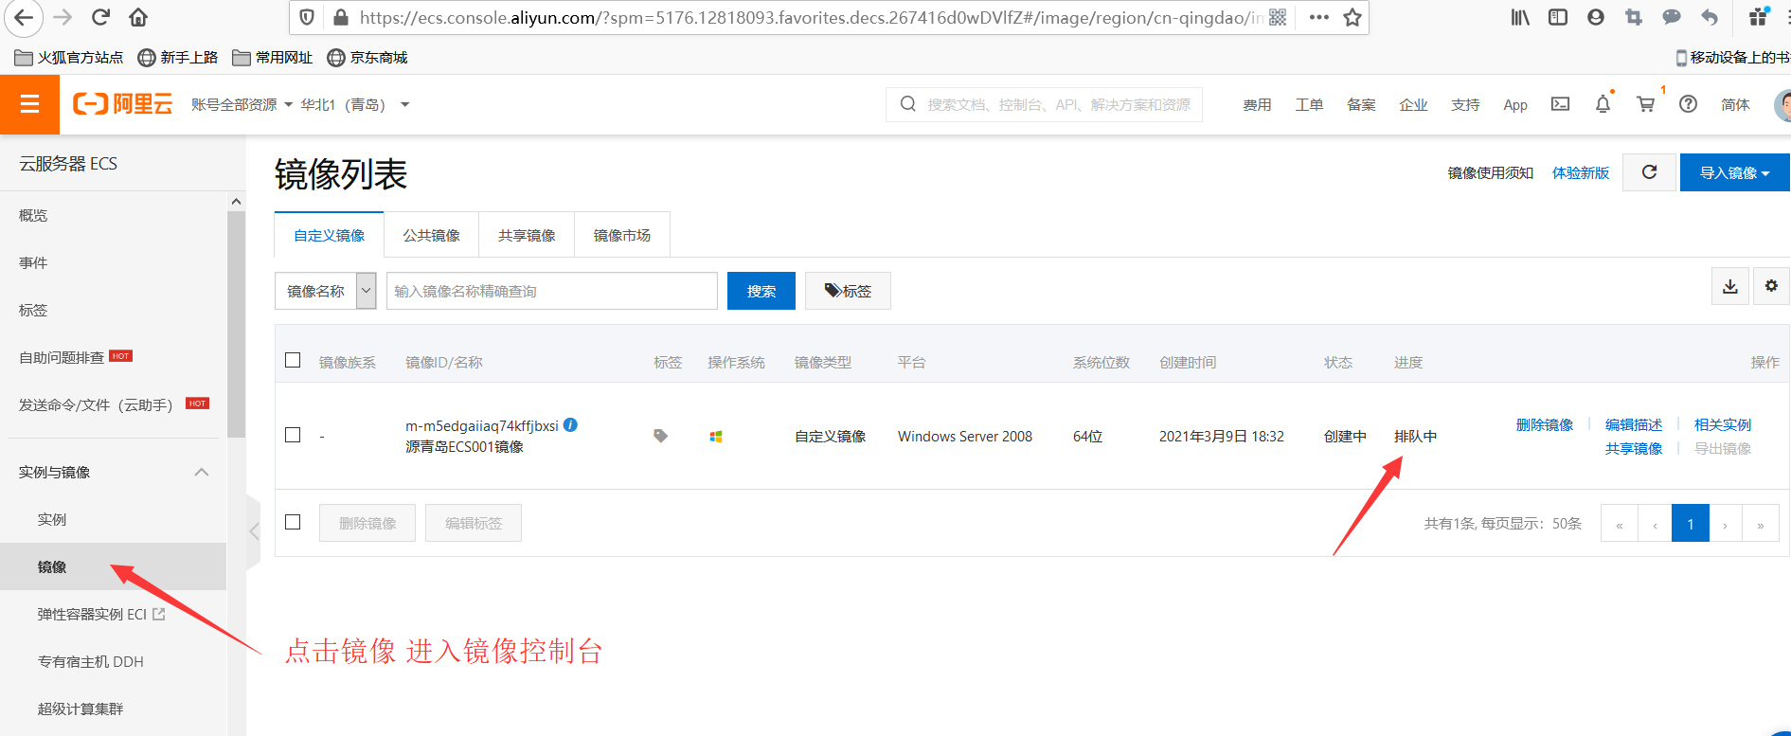Click the blue 搜索 button
1791x736 pixels.
pos(761,291)
